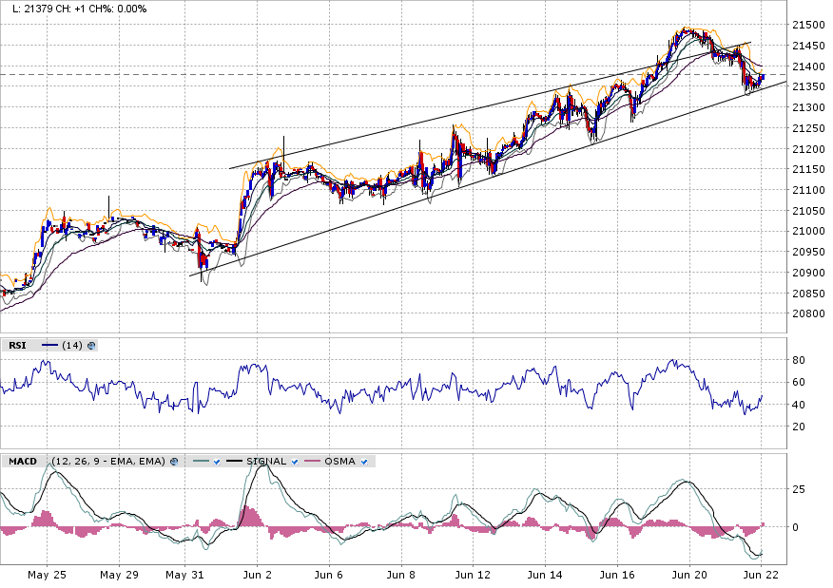Click the RSI indicator label
The image size is (833, 588).
pyautogui.click(x=17, y=346)
